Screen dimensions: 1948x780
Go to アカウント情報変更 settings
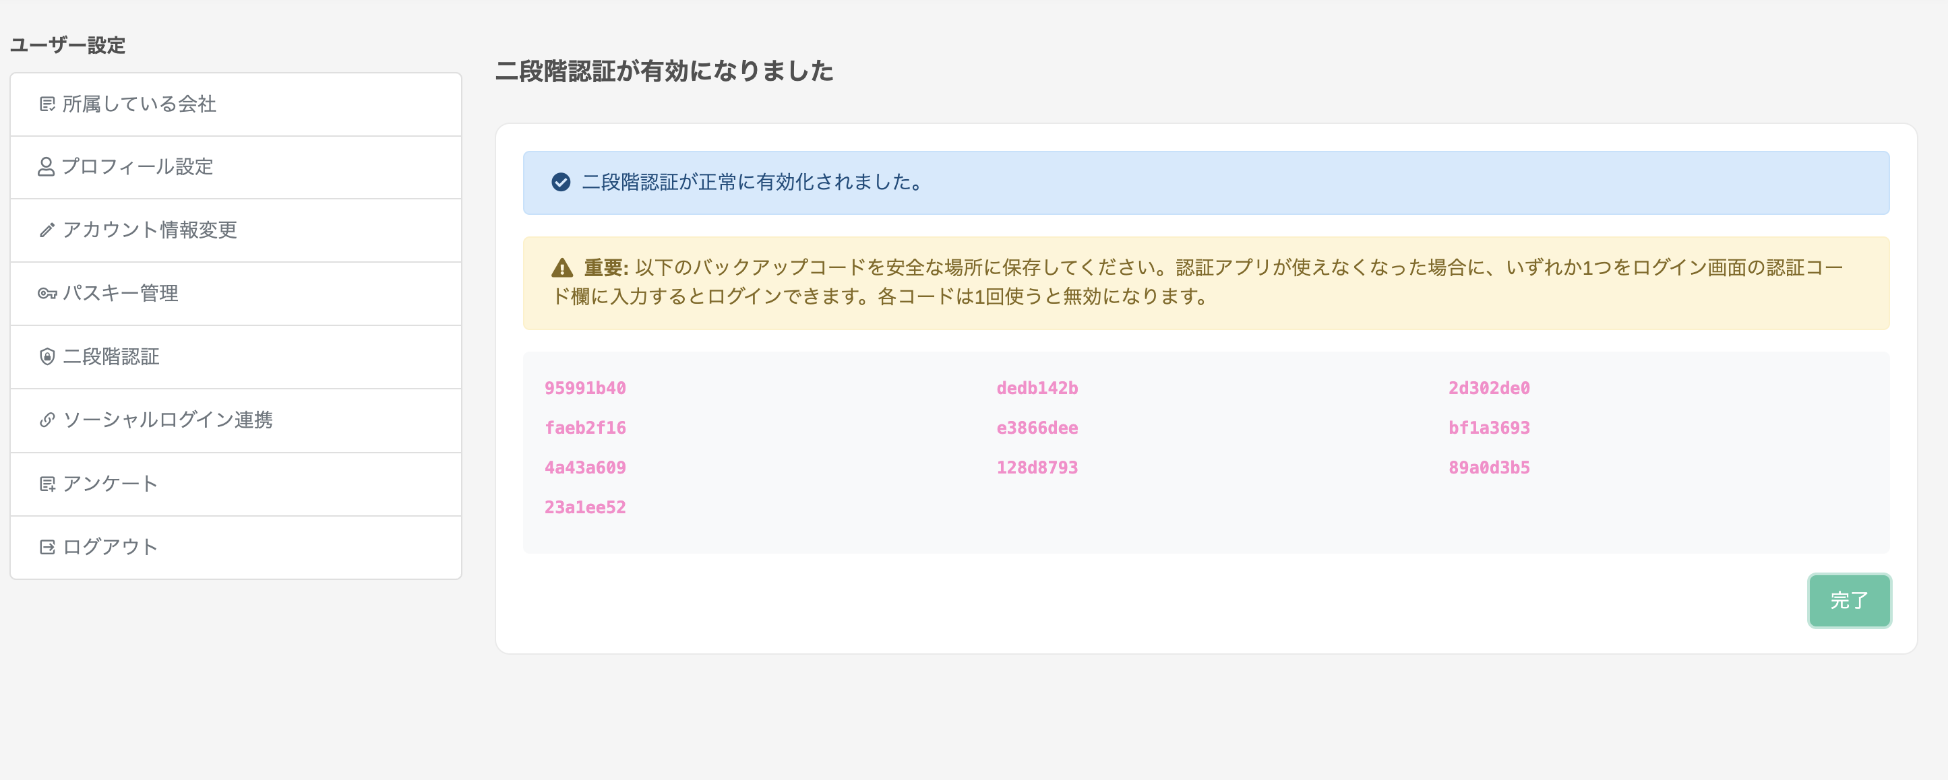[x=236, y=230]
